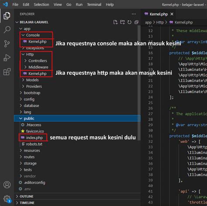Click the New File icon in explorer
The width and height of the screenshot is (207, 206).
click(115, 22)
